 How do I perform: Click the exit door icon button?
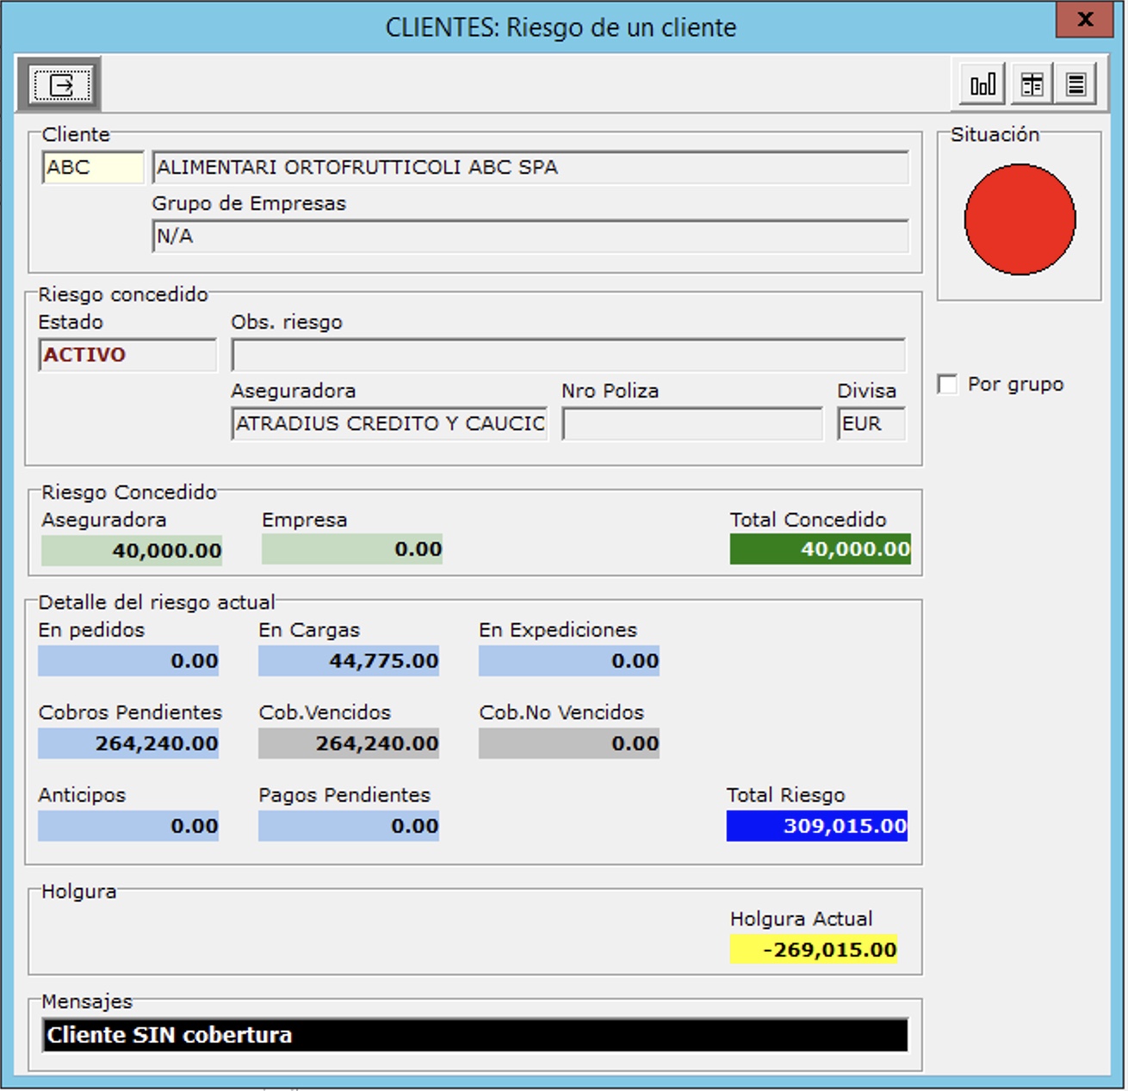[59, 84]
